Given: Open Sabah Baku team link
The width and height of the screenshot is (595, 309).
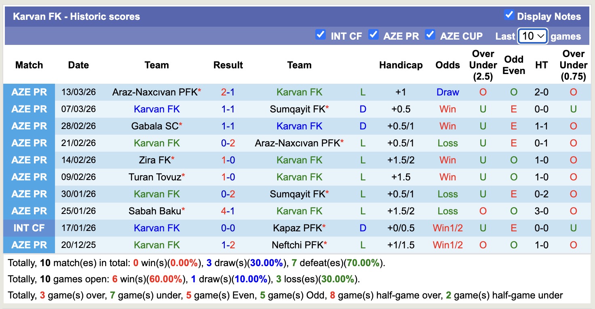Looking at the screenshot, I should (x=155, y=211).
